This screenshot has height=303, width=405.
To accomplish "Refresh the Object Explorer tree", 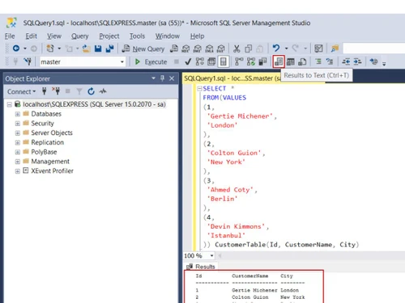I will click(91, 91).
